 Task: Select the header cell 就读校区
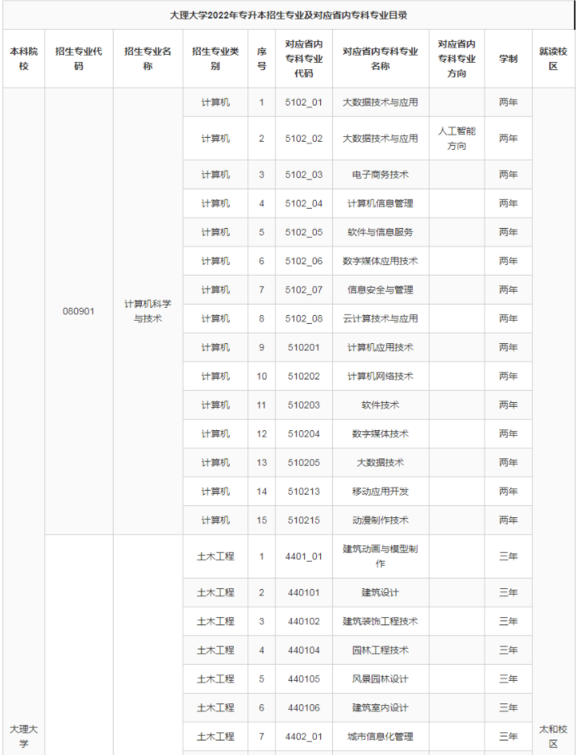tap(553, 59)
